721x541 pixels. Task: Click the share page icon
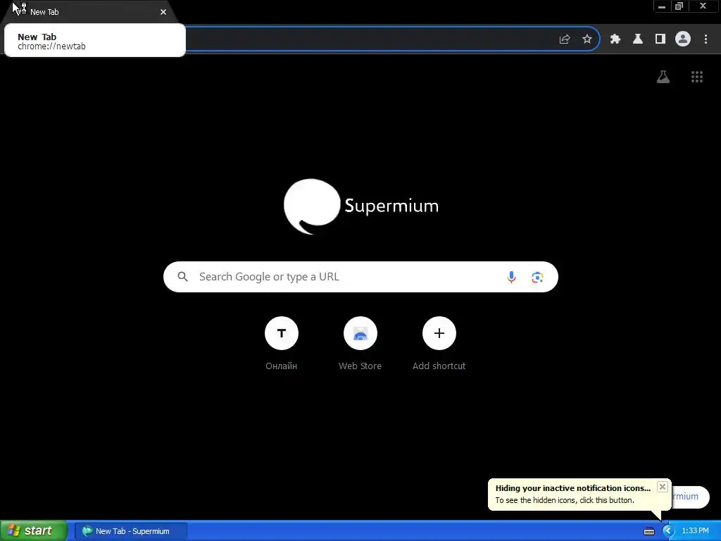[x=565, y=39]
